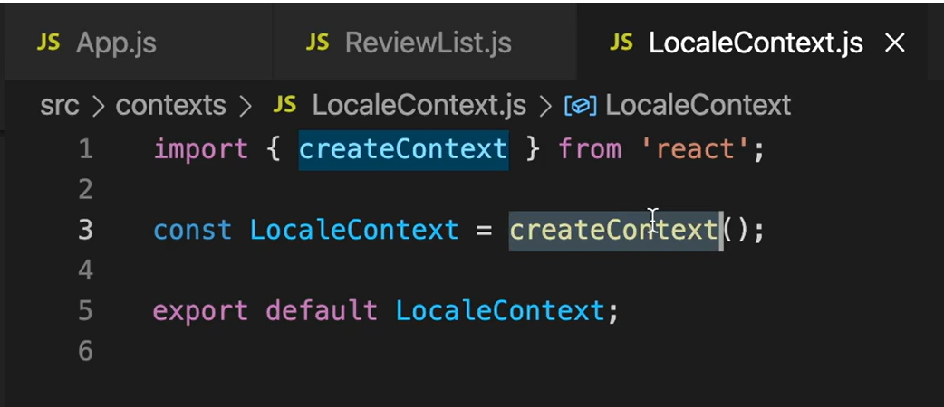The height and width of the screenshot is (407, 944).
Task: Click line number 2 in gutter
Action: tap(85, 189)
